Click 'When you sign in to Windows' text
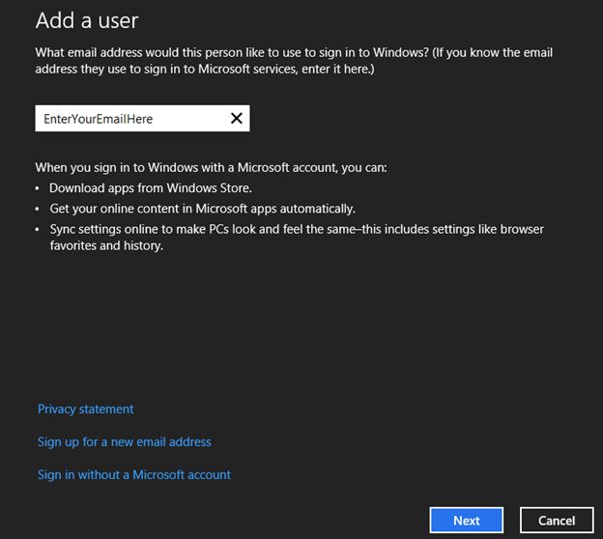This screenshot has width=603, height=539. [x=211, y=168]
